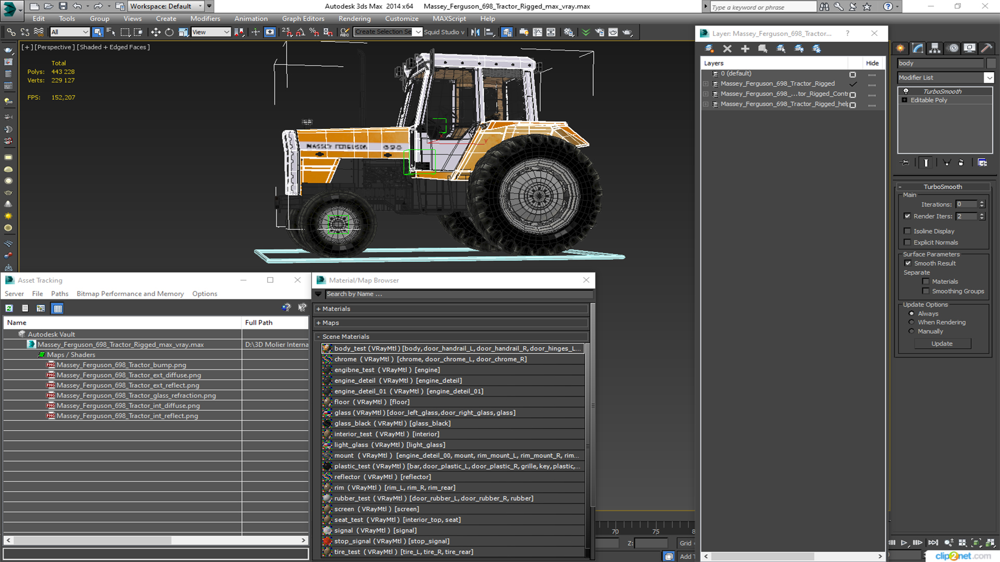Click the Bind to Space Warp tool

click(x=39, y=32)
